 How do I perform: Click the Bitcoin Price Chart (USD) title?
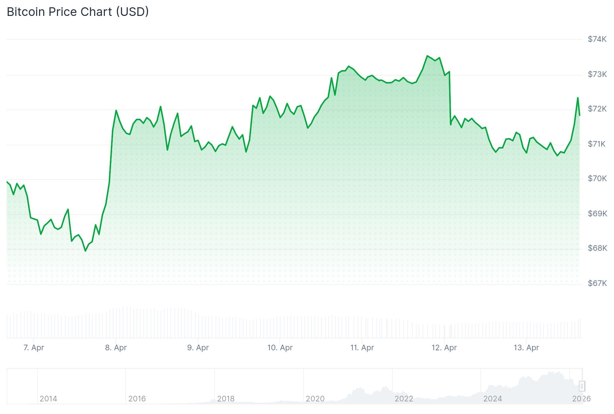(78, 12)
